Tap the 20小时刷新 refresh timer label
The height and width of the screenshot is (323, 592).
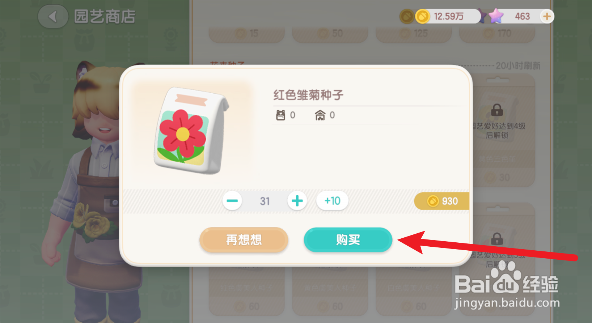[518, 66]
